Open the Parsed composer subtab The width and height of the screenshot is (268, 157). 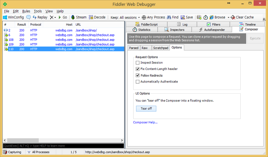tap(134, 48)
